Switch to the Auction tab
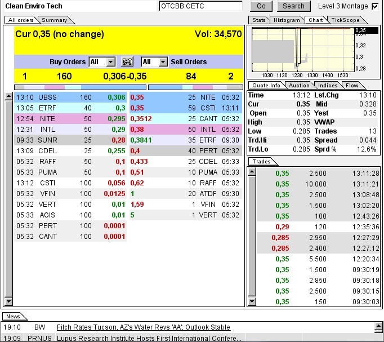This screenshot has width=384, height=342. [299, 86]
